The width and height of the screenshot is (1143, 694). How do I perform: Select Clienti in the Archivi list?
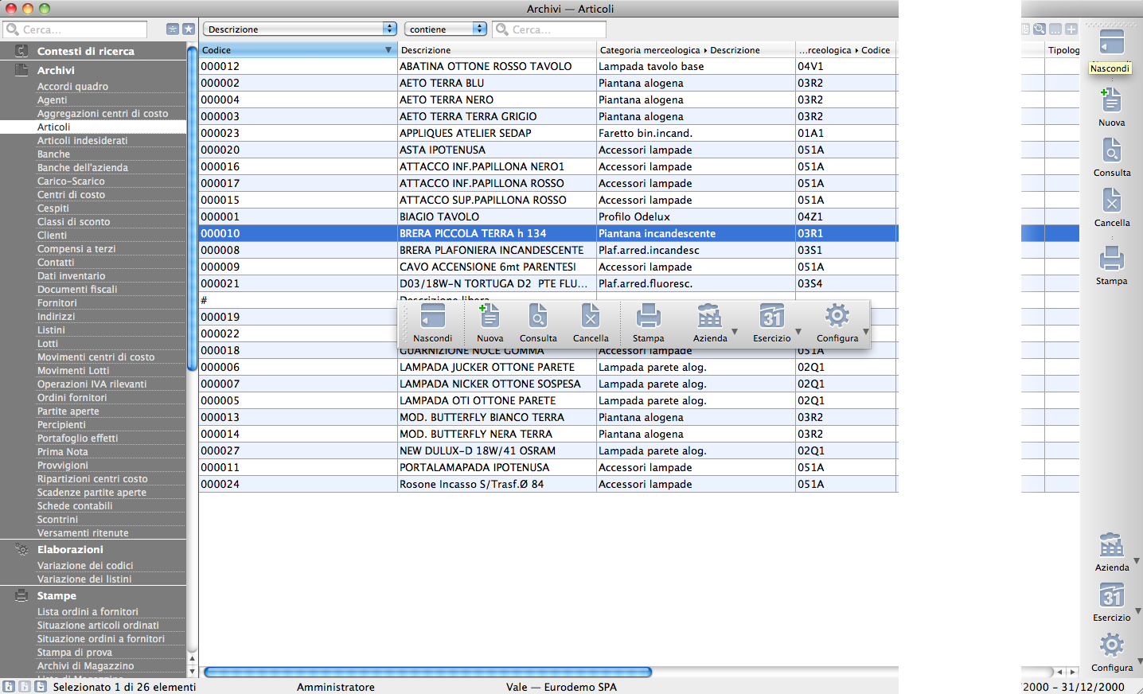click(52, 236)
